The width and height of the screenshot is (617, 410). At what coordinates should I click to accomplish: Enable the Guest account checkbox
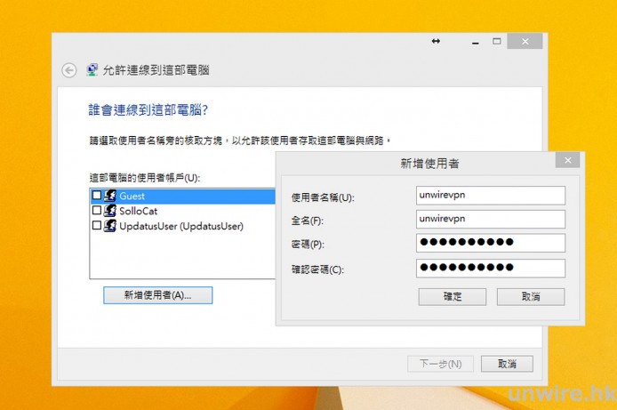tap(97, 196)
